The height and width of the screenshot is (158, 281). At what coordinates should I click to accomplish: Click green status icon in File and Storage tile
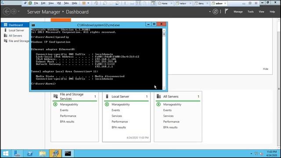point(55,104)
